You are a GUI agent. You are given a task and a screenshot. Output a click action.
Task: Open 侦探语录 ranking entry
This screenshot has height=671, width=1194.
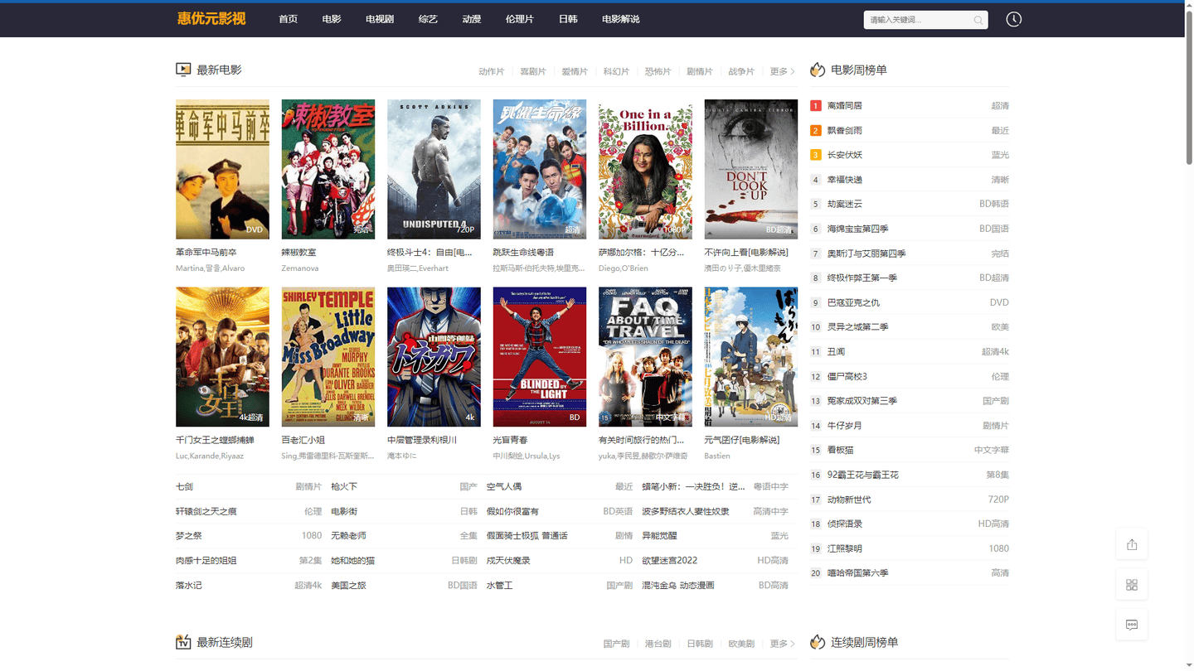[845, 524]
